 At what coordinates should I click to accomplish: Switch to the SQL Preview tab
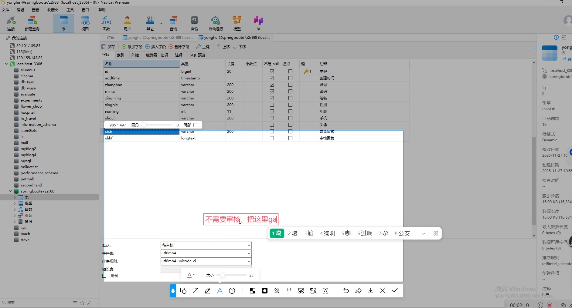click(x=197, y=55)
